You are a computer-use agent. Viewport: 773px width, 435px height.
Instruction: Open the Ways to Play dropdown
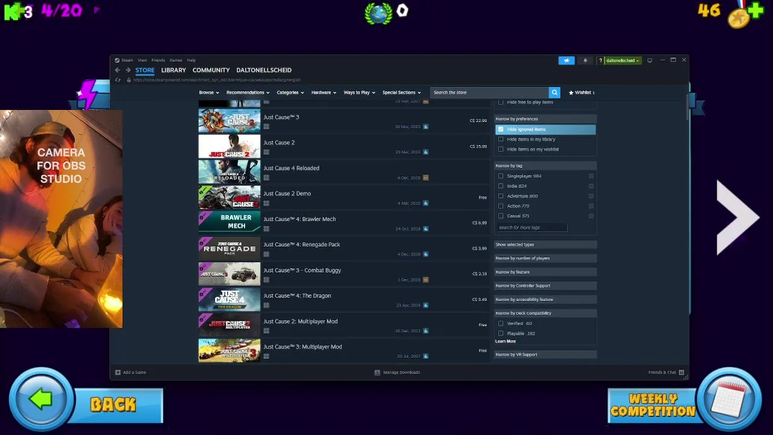(x=359, y=92)
